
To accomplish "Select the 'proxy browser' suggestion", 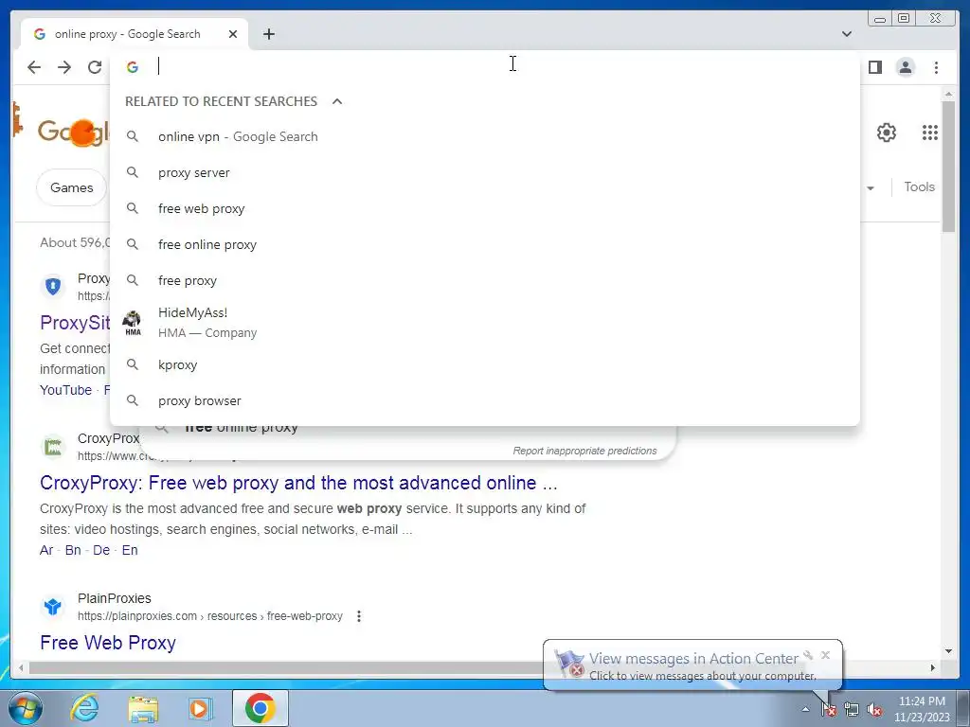I will click(484, 400).
